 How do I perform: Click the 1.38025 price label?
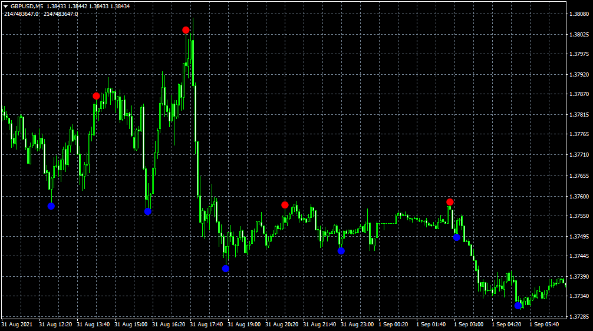(x=579, y=34)
